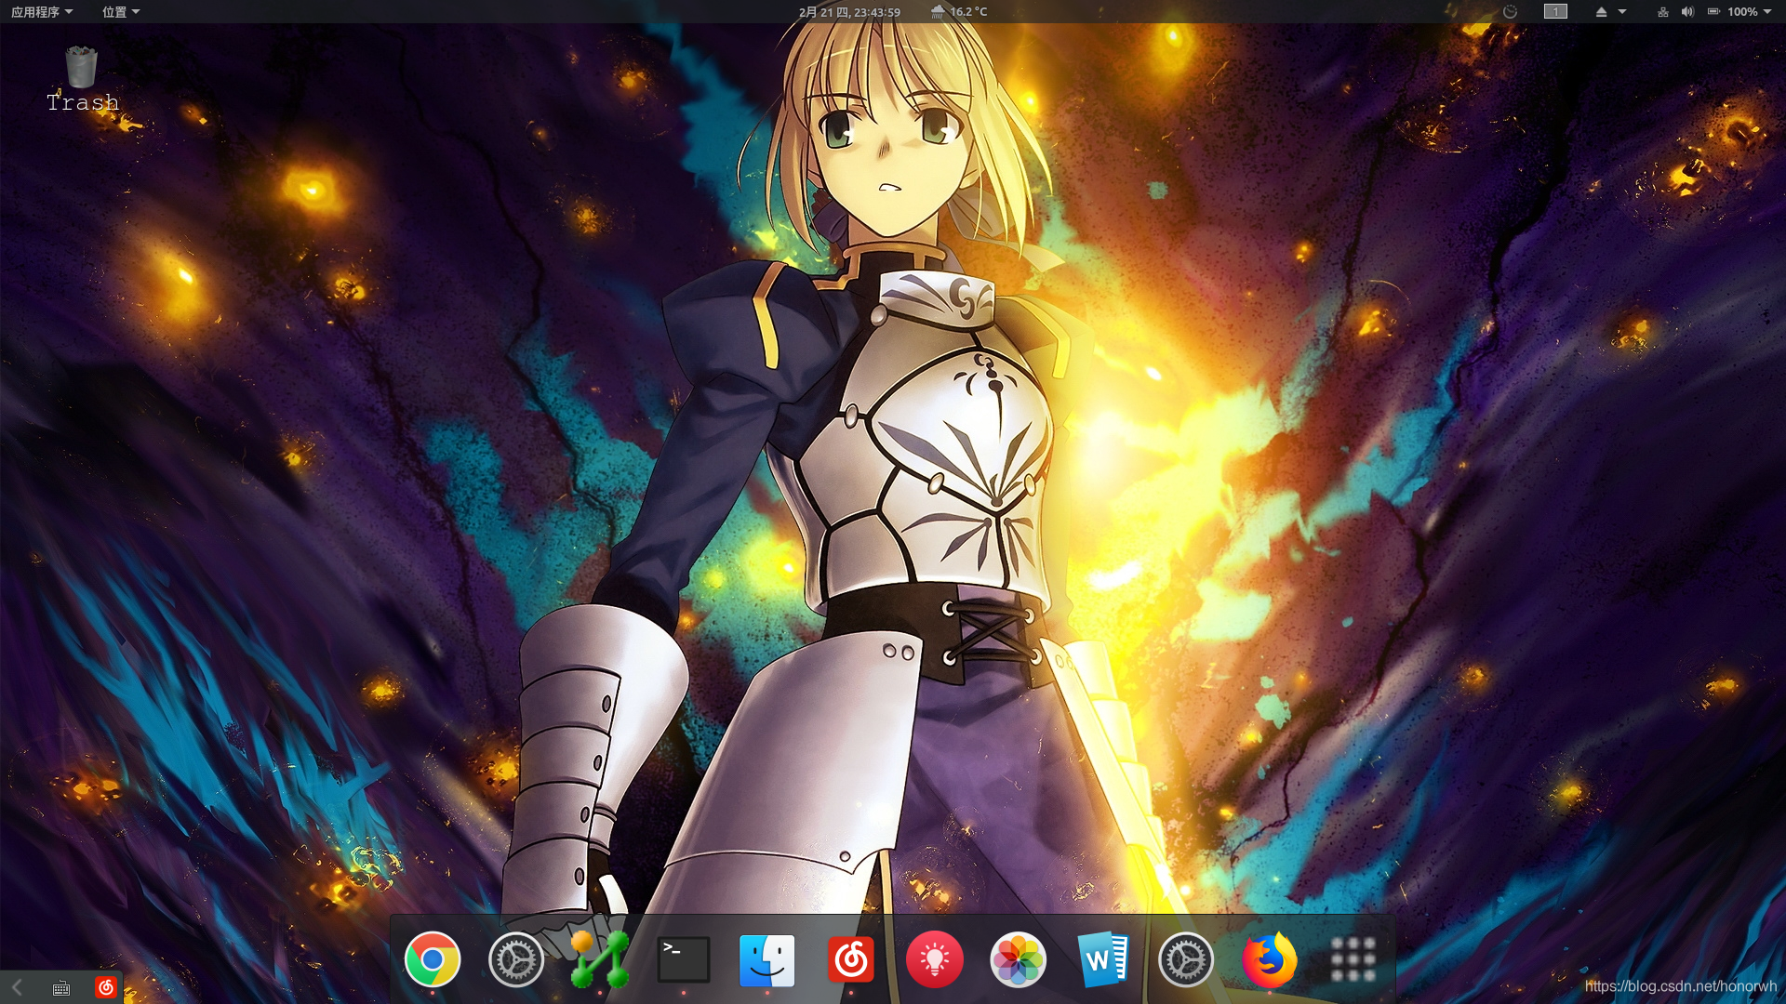Open the colorful Photos app in the dock
This screenshot has height=1004, width=1786.
click(x=1019, y=959)
